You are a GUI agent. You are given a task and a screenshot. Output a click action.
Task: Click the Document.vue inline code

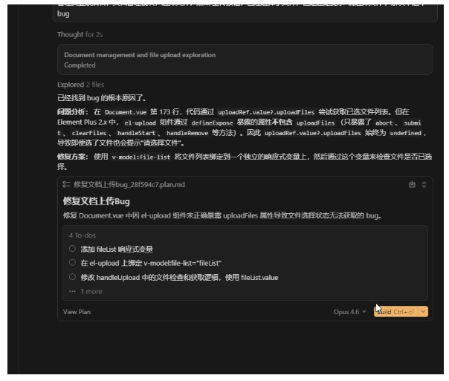tap(126, 112)
